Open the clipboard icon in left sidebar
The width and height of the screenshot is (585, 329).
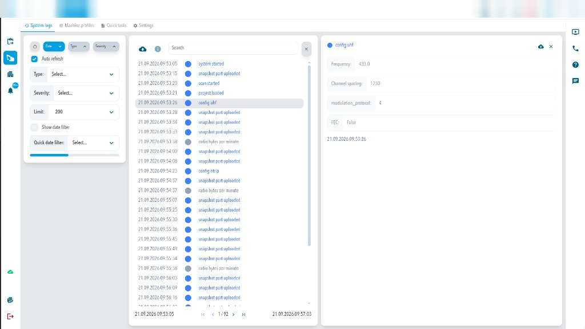click(10, 41)
